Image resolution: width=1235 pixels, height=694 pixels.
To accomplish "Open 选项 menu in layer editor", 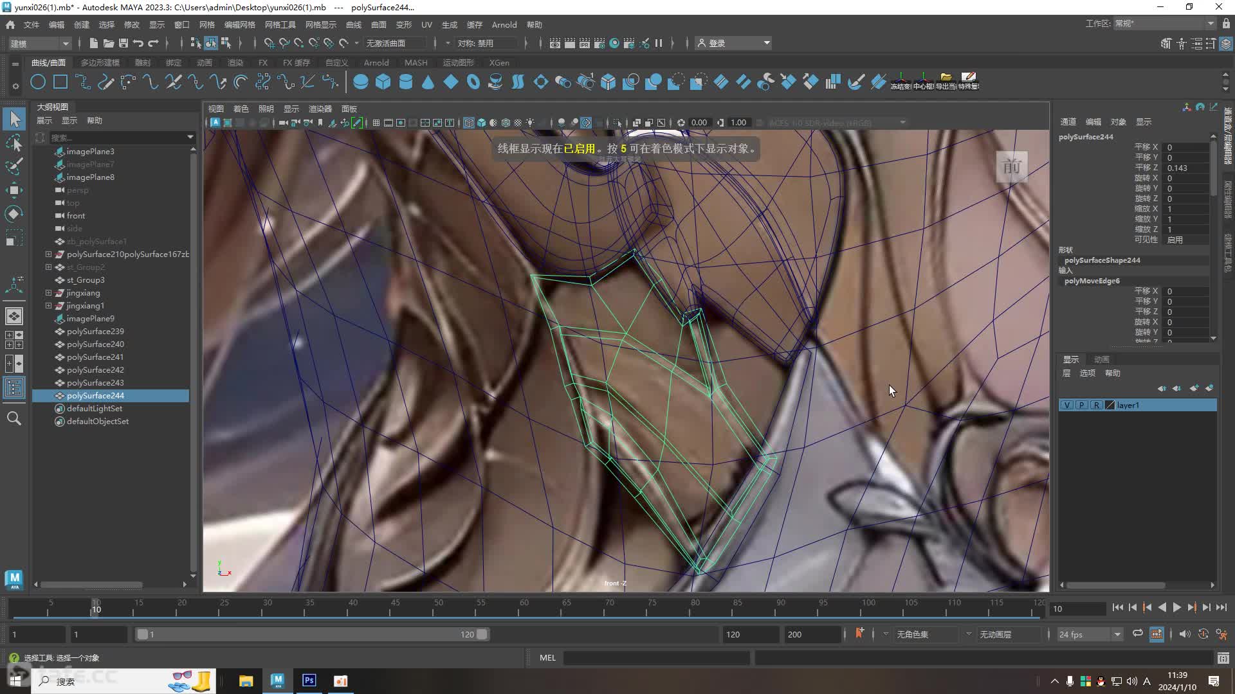I will pos(1087,373).
